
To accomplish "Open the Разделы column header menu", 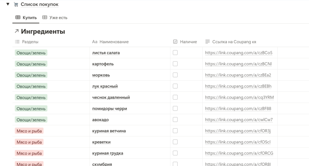I will tap(30, 42).
